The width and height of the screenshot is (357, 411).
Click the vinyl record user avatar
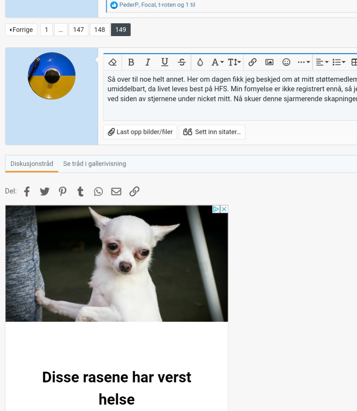pos(52,76)
